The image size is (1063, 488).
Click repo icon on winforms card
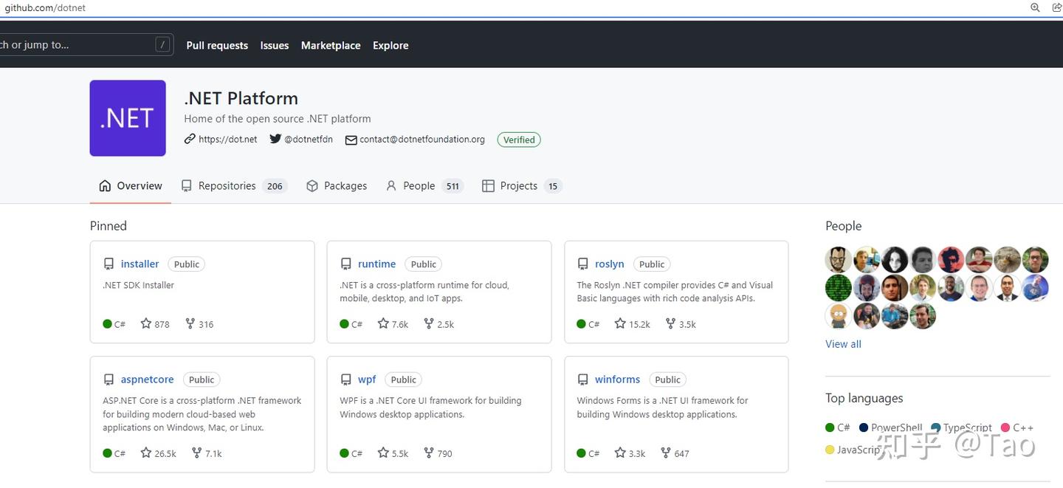(582, 379)
